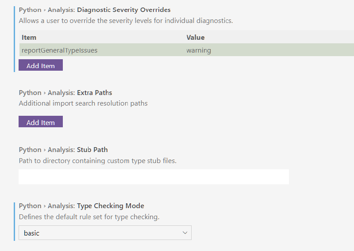Image resolution: width=354 pixels, height=251 pixels.
Task: Click the Value column header
Action: pyautogui.click(x=196, y=37)
